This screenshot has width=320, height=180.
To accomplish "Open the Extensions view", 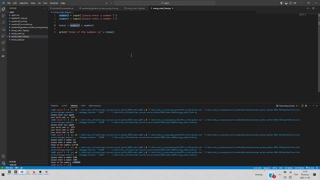I will pyautogui.click(x=3, y=42).
